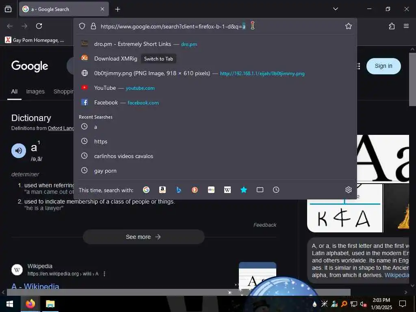The width and height of the screenshot is (416, 312).
Task: Search with eBay this time
Action: click(x=211, y=190)
